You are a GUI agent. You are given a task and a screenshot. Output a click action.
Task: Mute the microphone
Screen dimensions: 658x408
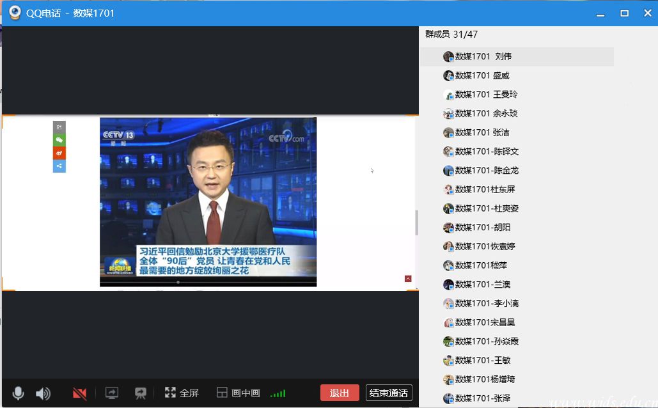coord(18,393)
